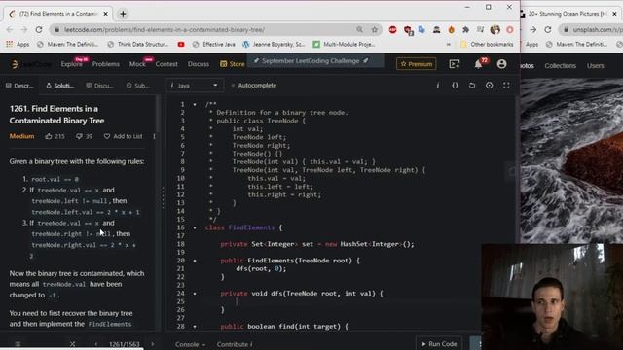Screen dimensions: 623x350
Task: Collapse the constructor fold at line 20
Action: pyautogui.click(x=195, y=261)
